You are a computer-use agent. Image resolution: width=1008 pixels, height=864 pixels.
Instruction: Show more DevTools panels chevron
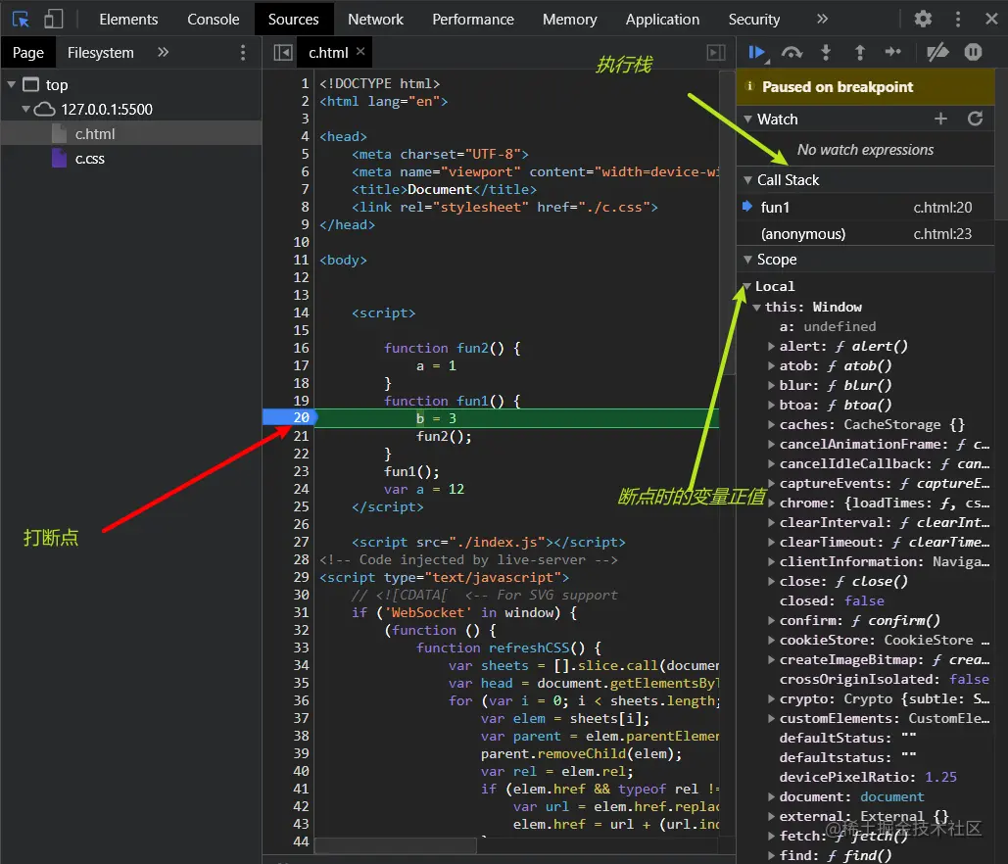pyautogui.click(x=822, y=19)
